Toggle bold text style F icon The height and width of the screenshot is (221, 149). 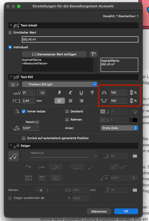point(59,92)
